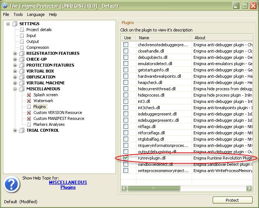Select the int3check.dll plugin name
Screen dimensions: 259x208
[149, 108]
